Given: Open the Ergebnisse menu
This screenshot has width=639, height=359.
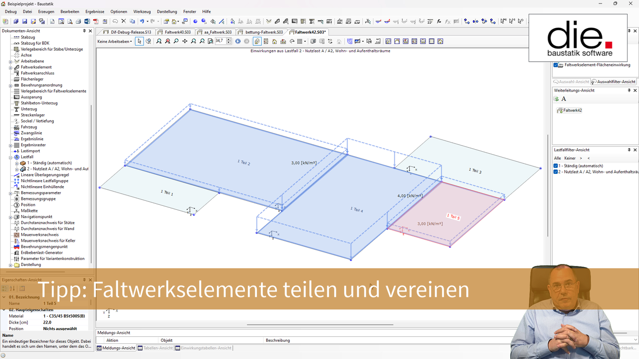Looking at the screenshot, I should [x=95, y=11].
